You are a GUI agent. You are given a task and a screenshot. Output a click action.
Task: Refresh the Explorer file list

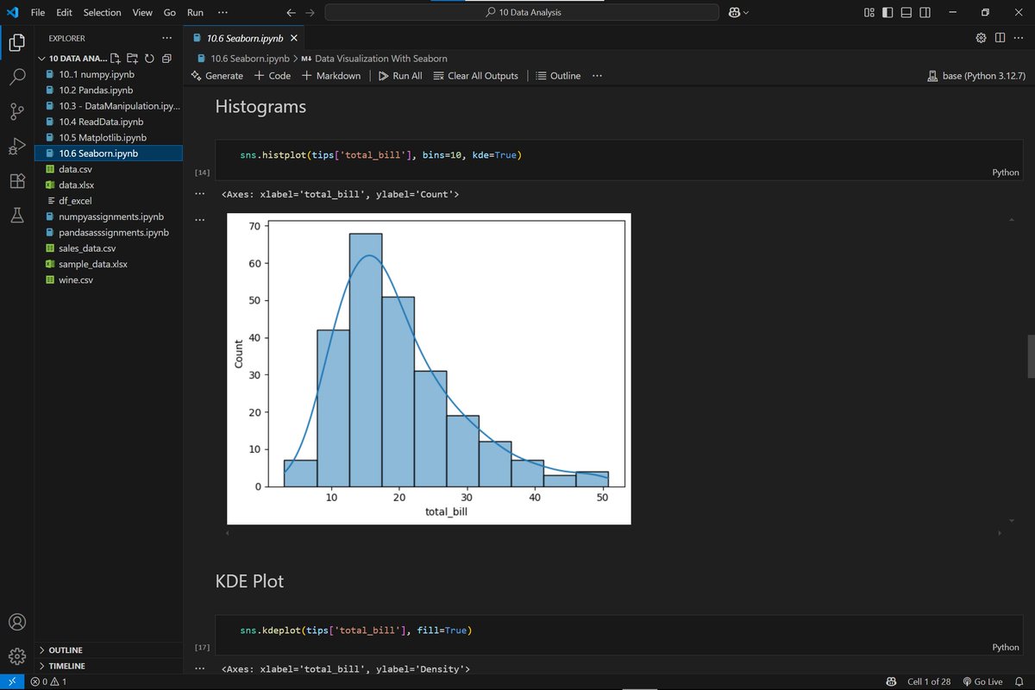tap(149, 59)
